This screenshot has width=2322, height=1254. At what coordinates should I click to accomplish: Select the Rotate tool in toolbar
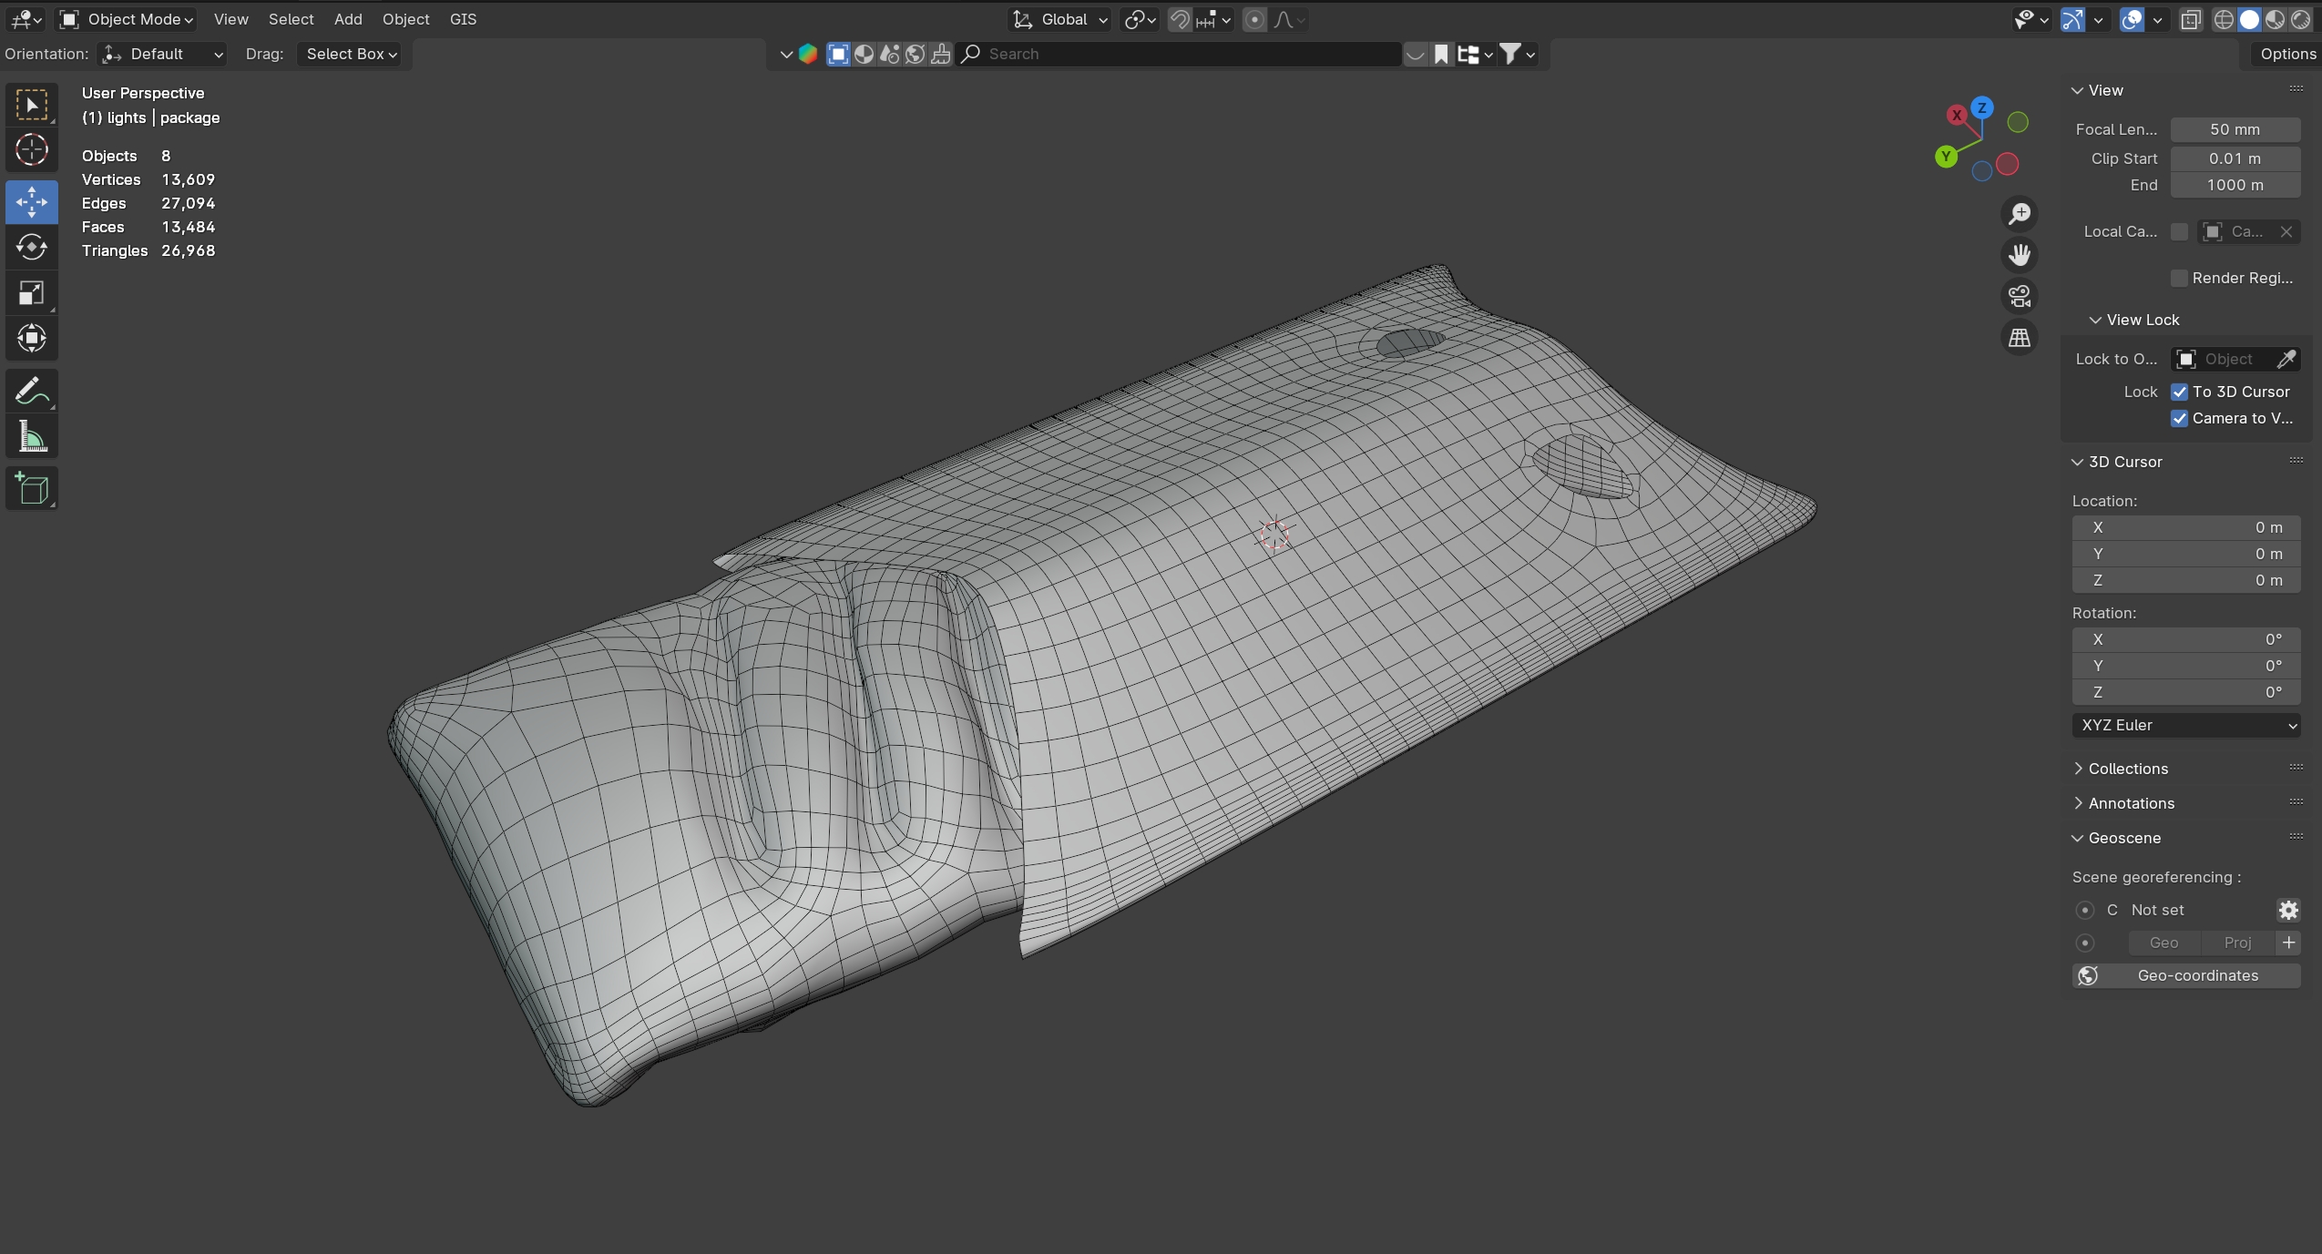pos(32,248)
